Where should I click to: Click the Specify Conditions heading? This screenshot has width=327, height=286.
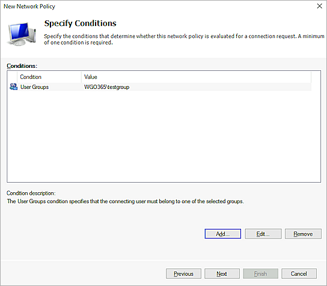pos(81,23)
